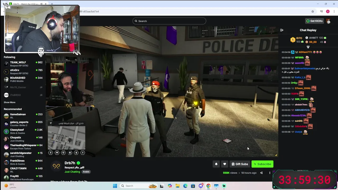Viewport: 338px width, 190px height.
Task: Click chat username S6R_YXPIK
Action: pyautogui.click(x=302, y=99)
